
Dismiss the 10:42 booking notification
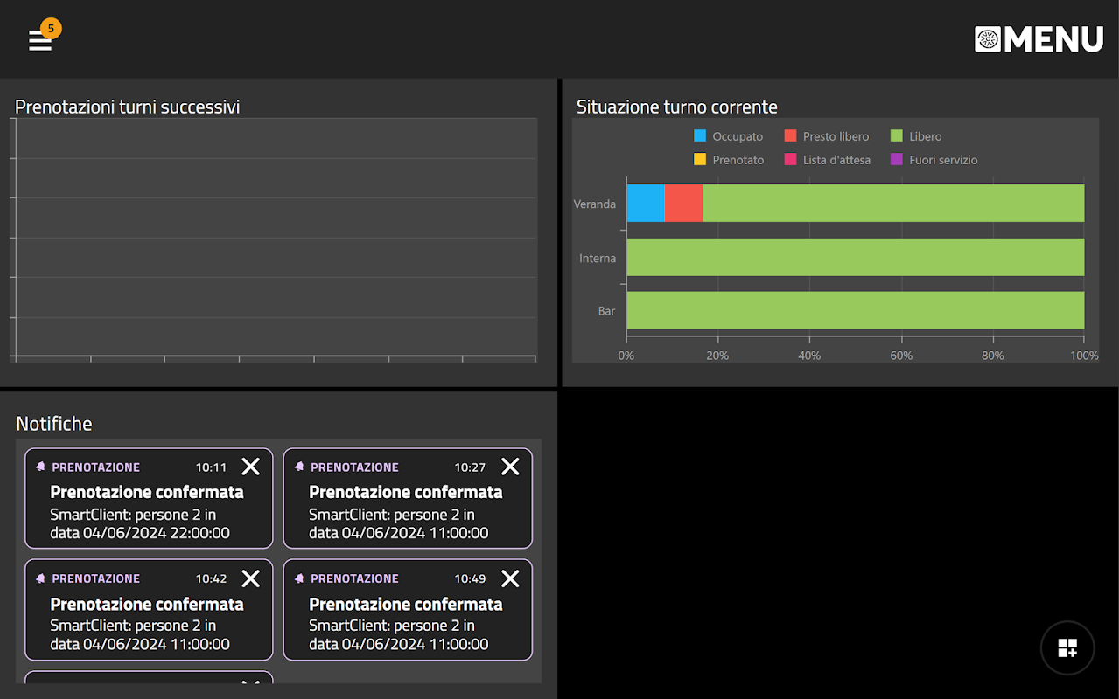[251, 578]
